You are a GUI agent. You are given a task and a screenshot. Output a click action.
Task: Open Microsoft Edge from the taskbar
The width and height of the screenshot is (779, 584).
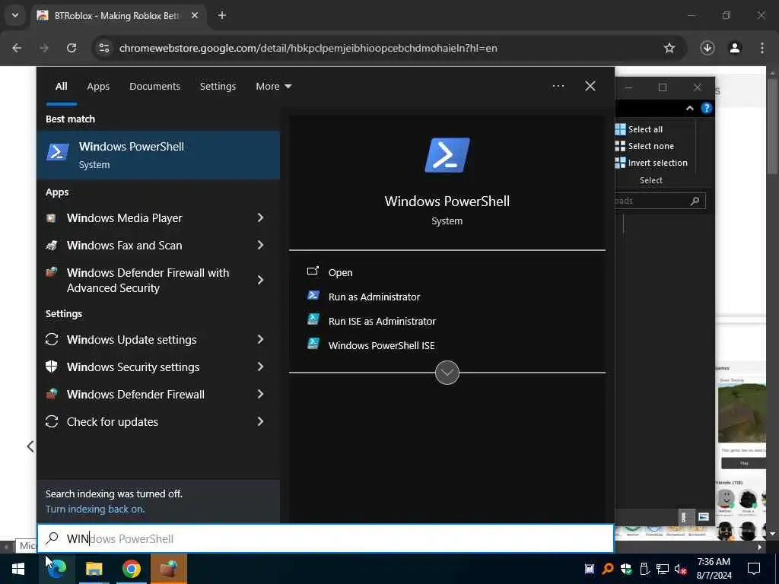tap(57, 569)
